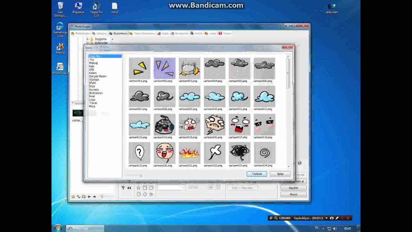Open Gameforge Live desktop icon
Screen dimensions: 412x232
pyautogui.click(x=60, y=30)
